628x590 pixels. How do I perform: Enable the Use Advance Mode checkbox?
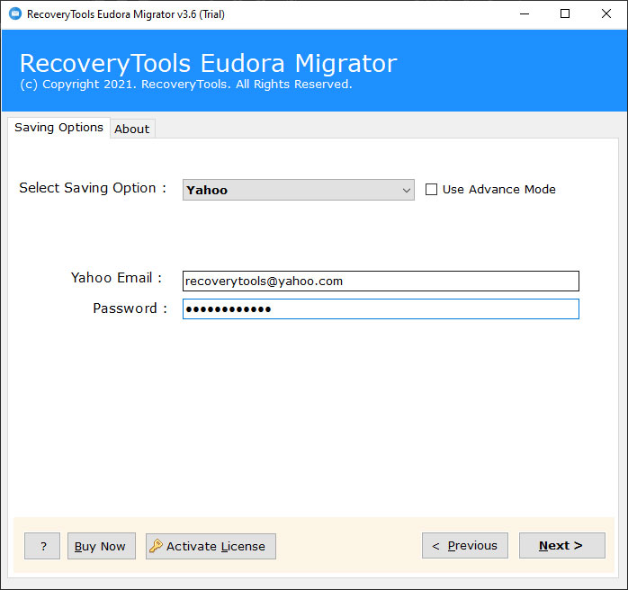point(431,190)
